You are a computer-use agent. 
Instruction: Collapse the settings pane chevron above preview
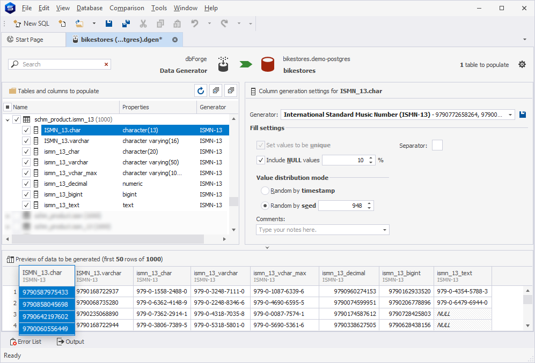pyautogui.click(x=267, y=247)
